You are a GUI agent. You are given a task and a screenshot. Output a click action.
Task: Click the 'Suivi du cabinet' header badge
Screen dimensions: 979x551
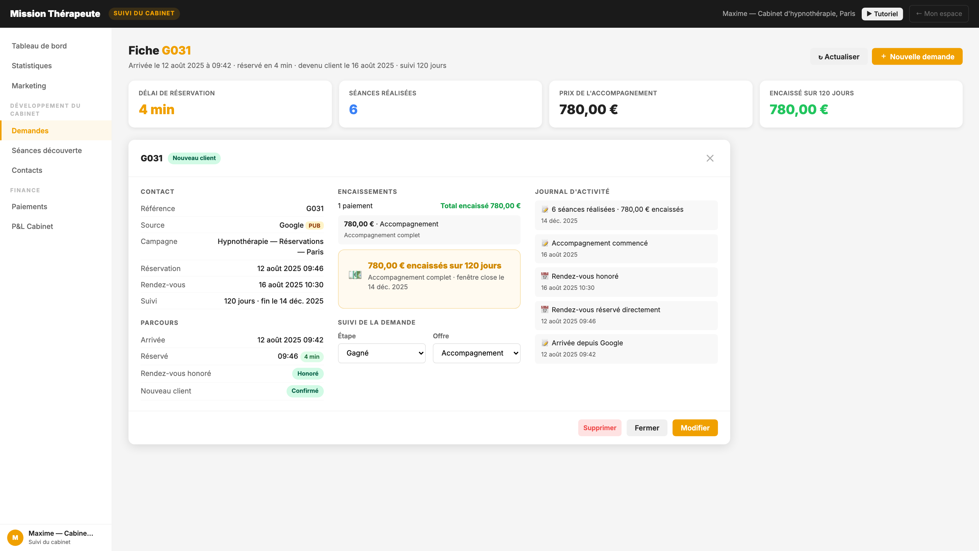[x=144, y=13]
